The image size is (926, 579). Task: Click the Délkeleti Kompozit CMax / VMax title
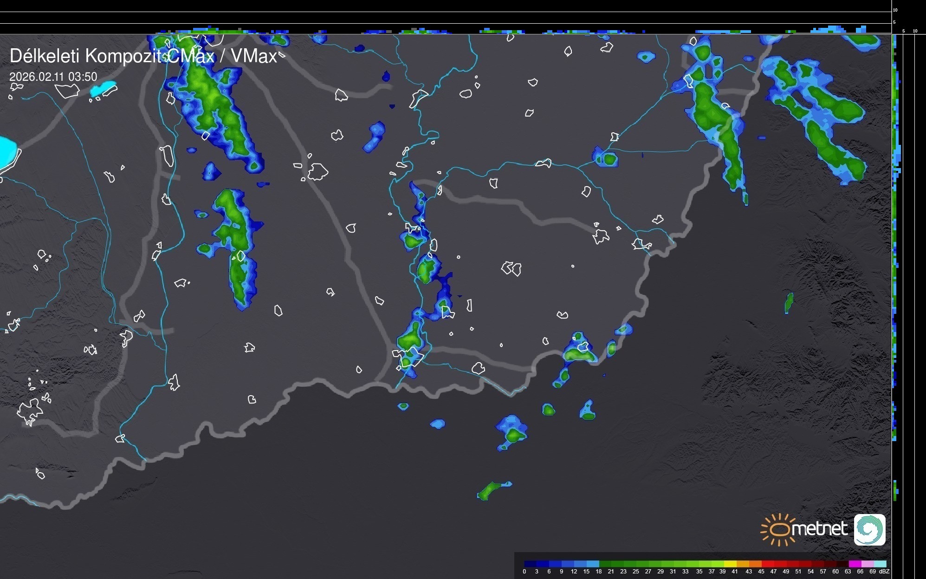pyautogui.click(x=143, y=56)
